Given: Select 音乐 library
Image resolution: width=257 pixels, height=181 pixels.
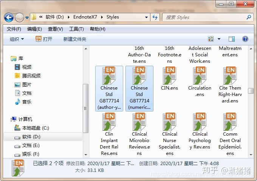Looking at the screenshot, I should point(23,102).
